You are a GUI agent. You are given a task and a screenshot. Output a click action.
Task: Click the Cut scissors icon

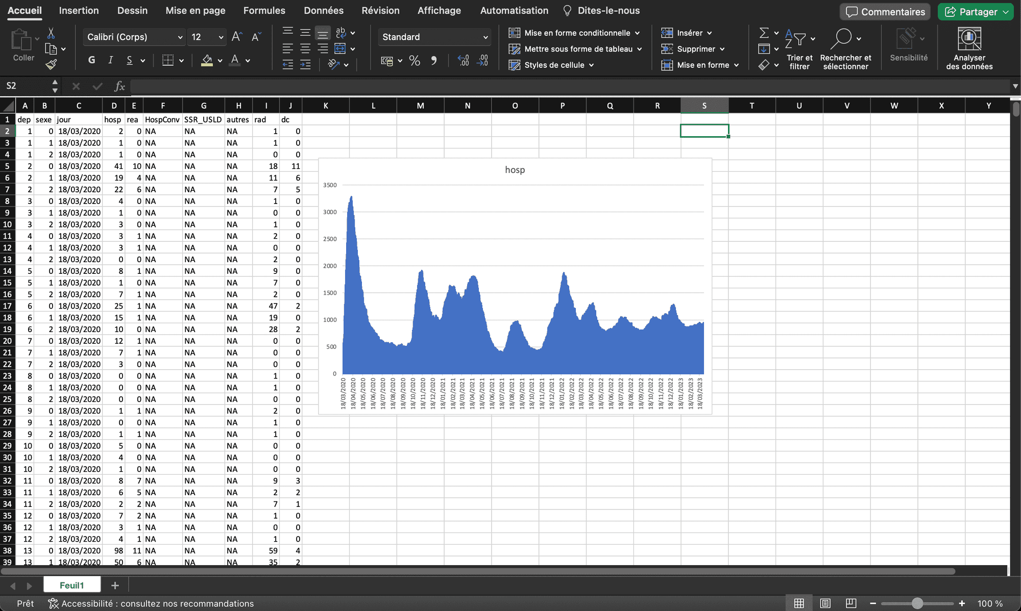[x=51, y=34]
